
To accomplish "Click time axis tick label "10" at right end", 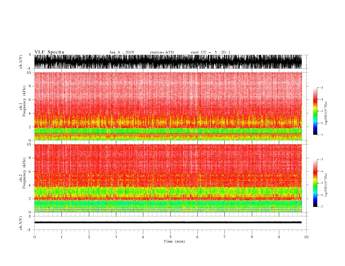I will point(306,237).
